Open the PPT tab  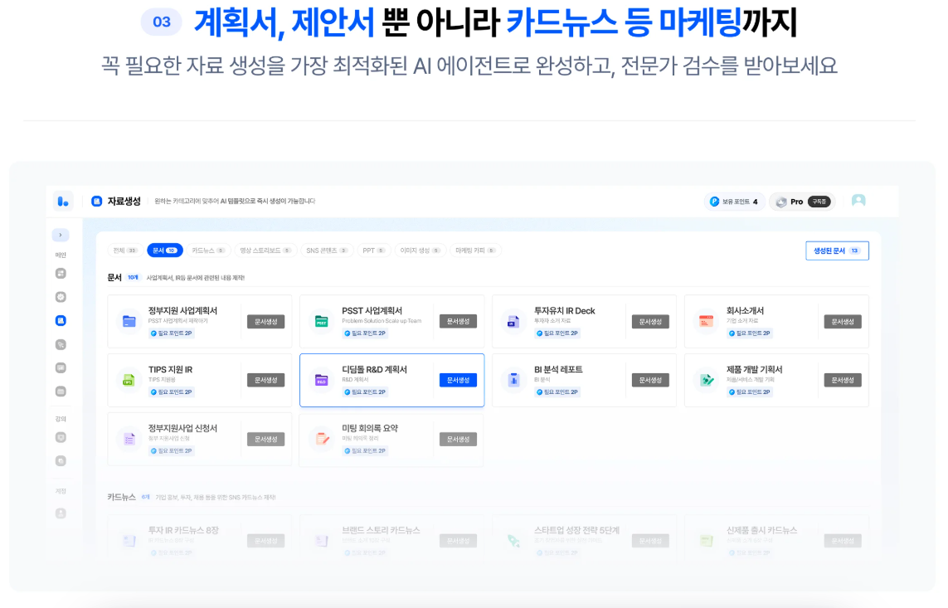click(x=373, y=250)
